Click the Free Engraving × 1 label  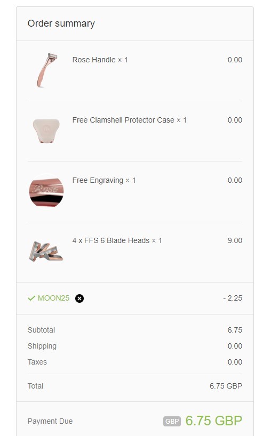[104, 180]
